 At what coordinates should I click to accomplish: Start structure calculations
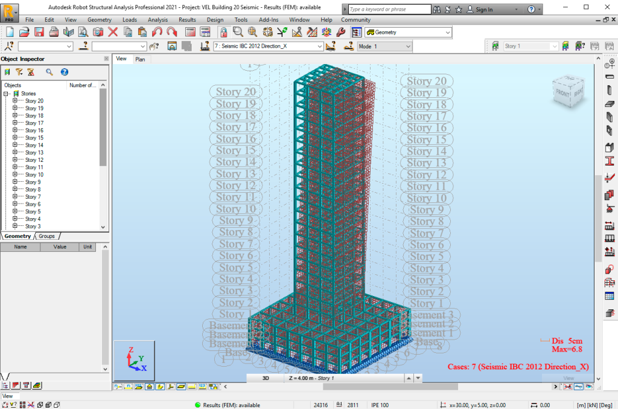point(189,31)
